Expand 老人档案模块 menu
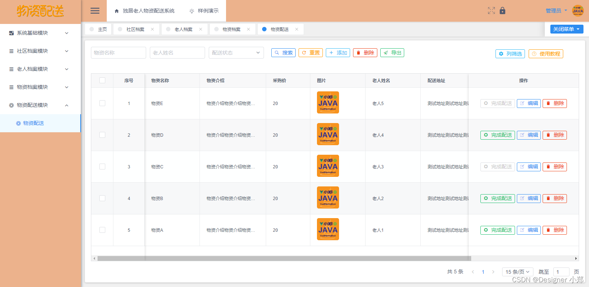The image size is (589, 287). pos(67,69)
